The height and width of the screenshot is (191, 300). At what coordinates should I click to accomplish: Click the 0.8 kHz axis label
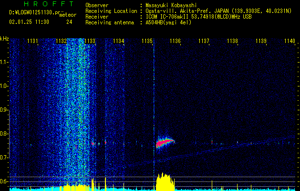(4, 134)
